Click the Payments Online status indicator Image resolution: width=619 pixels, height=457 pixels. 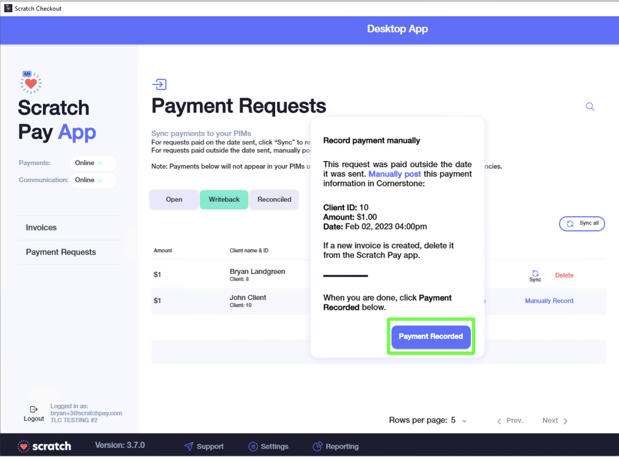(93, 163)
